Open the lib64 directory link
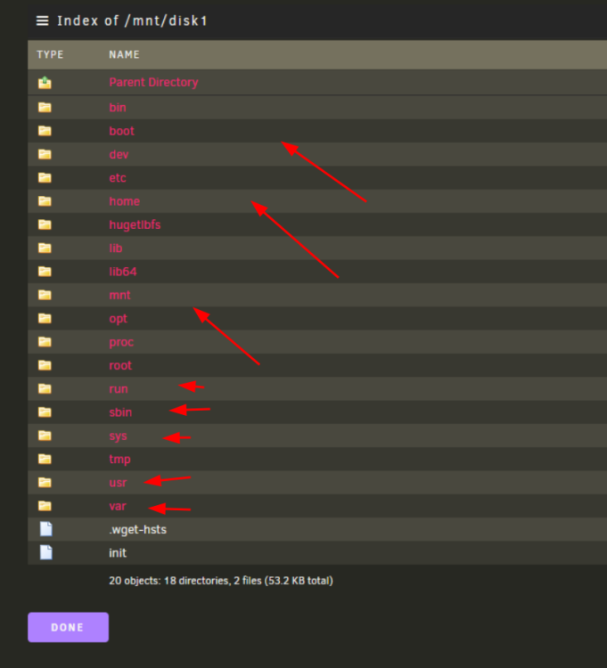Screen dimensions: 607x668 click(123, 272)
